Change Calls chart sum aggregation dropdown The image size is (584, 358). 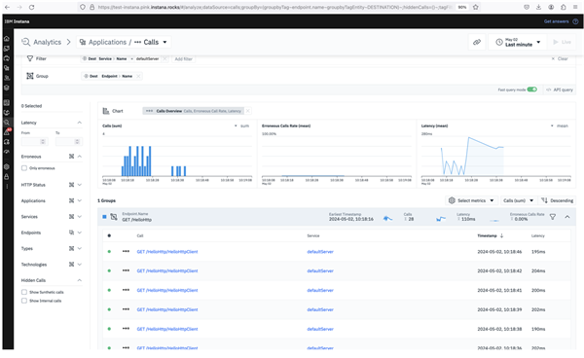coord(241,125)
